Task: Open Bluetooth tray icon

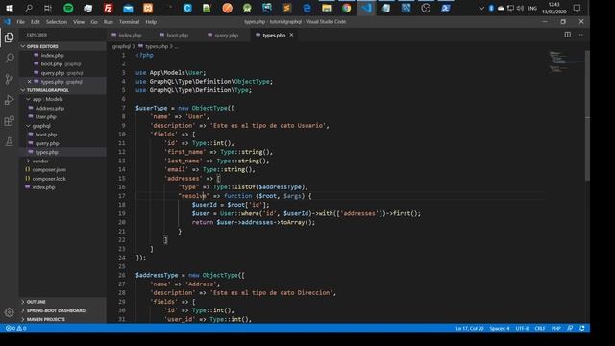Action: (x=491, y=8)
